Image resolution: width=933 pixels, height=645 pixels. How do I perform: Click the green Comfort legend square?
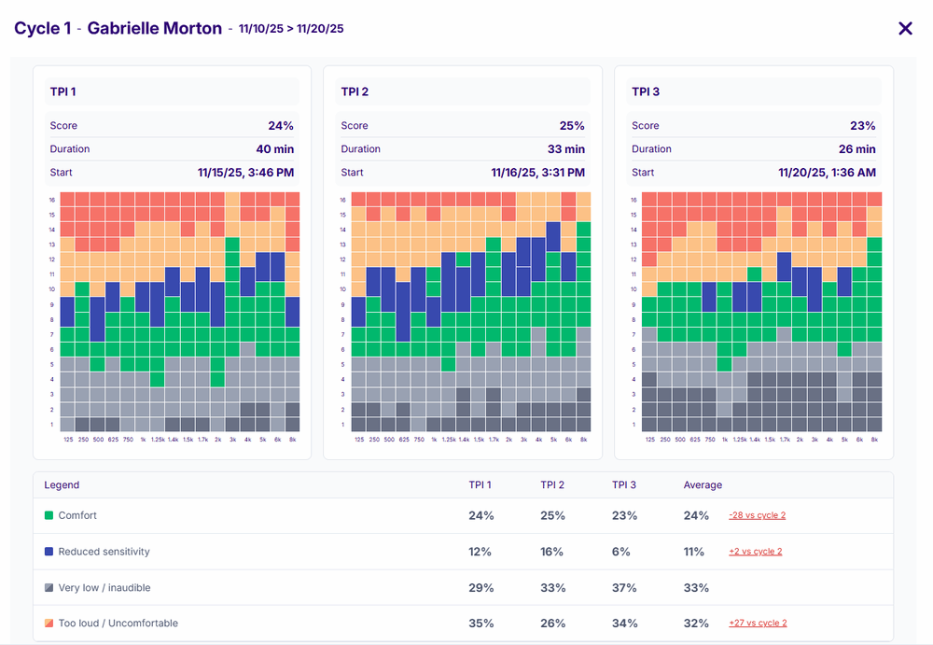coord(49,515)
